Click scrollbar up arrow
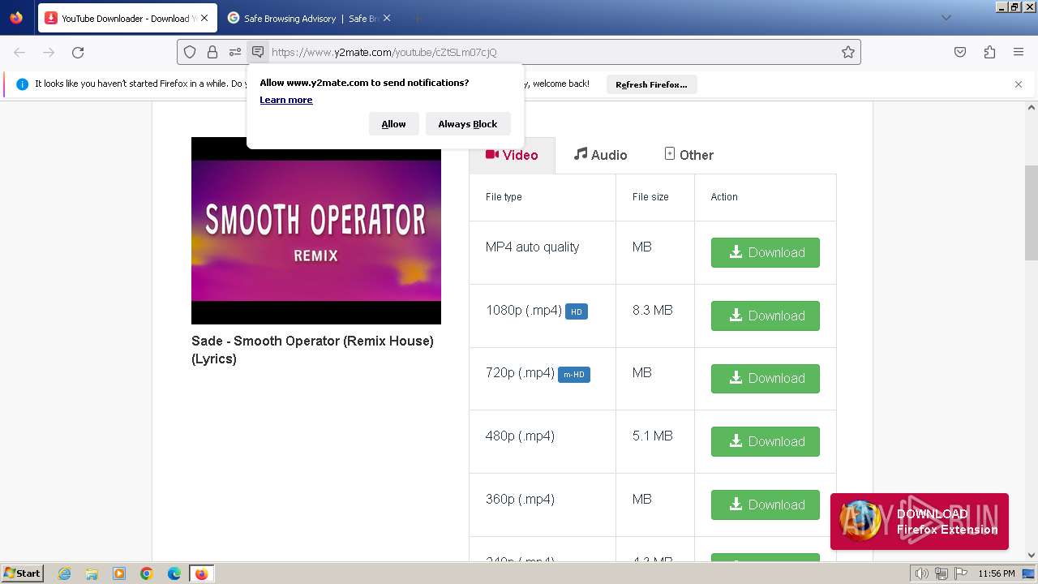Image resolution: width=1038 pixels, height=584 pixels. coord(1032,107)
